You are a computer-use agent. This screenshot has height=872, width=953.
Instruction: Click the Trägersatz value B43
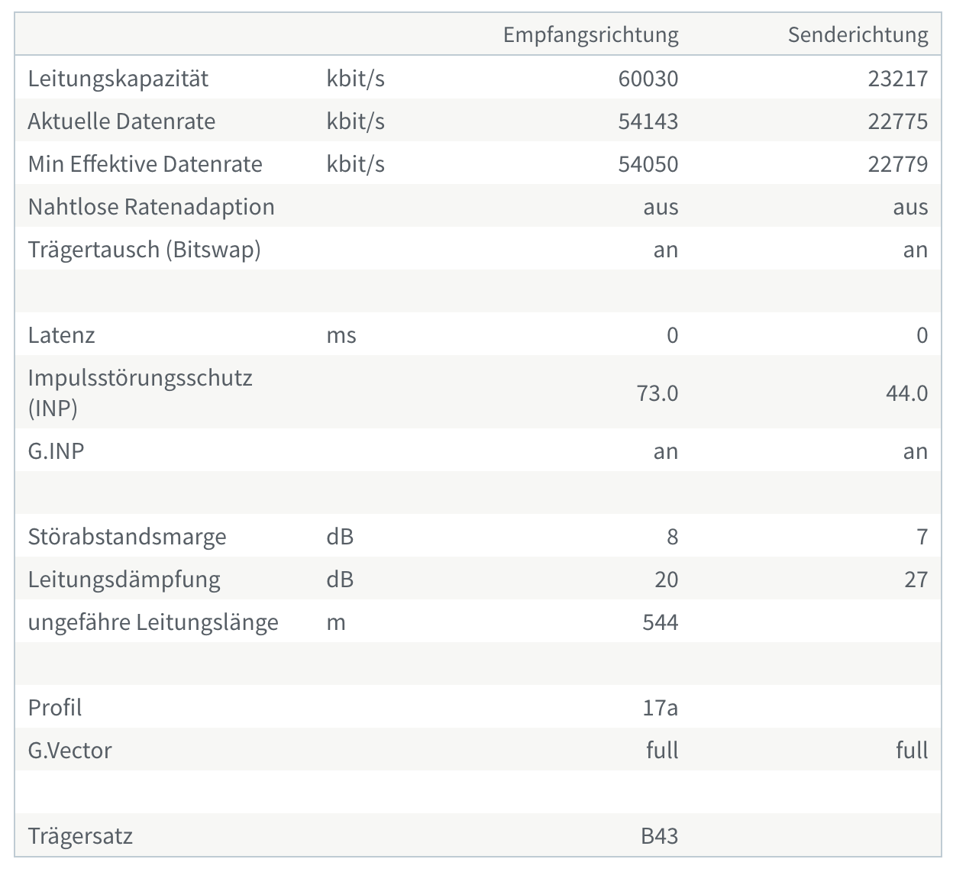pos(660,836)
